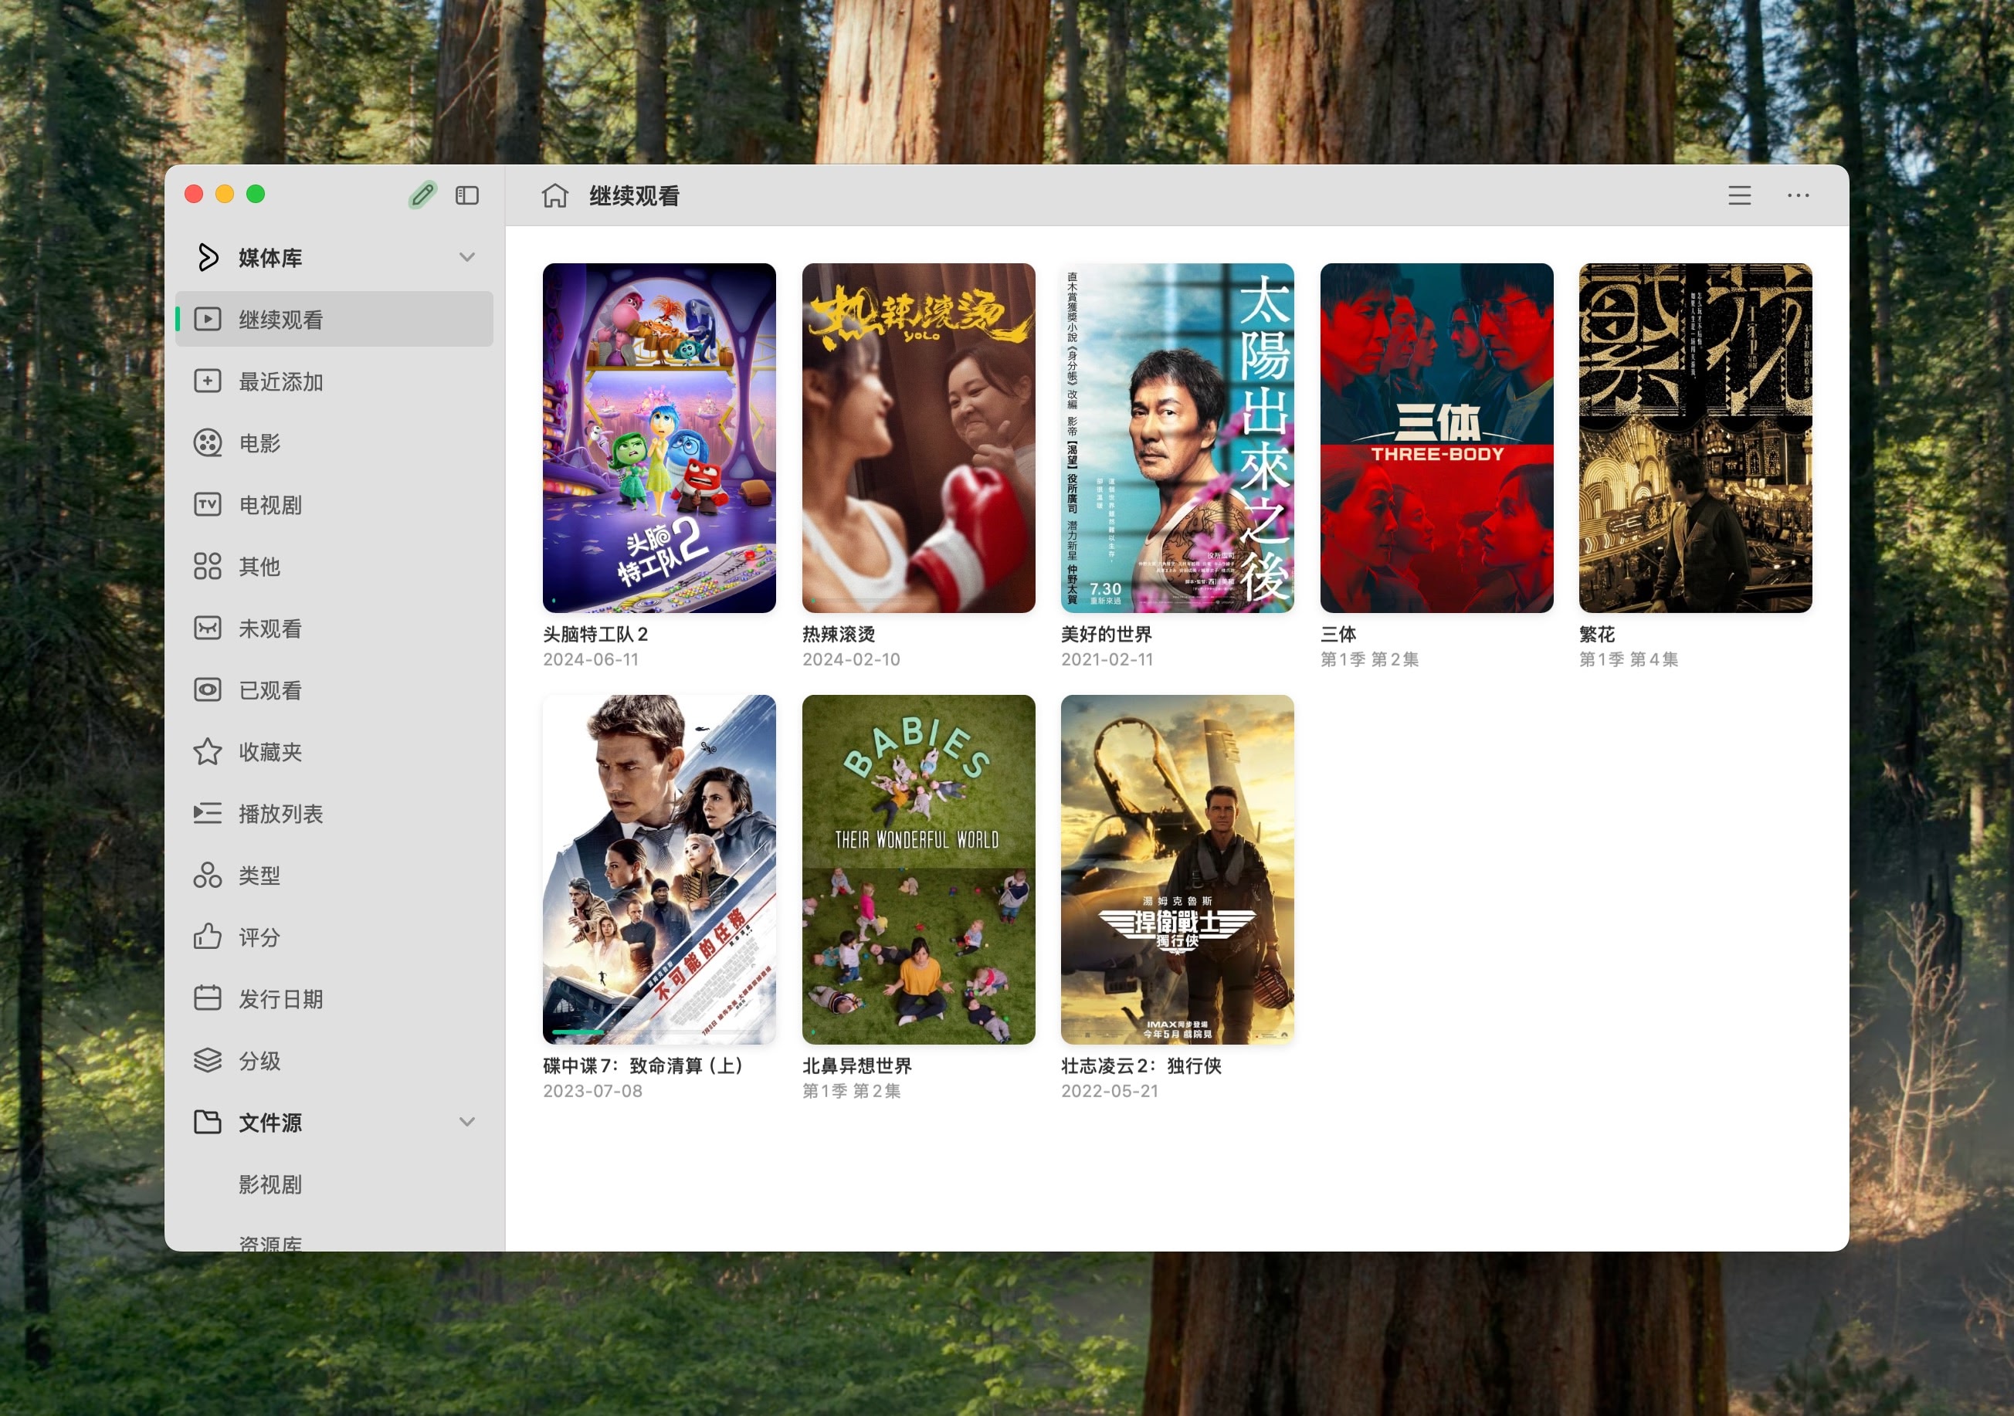Click 第1季 第4集 under 繁花

tap(1629, 659)
